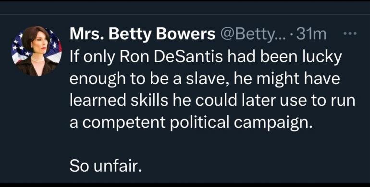Viewport: 370px width, 187px height.
Task: Open Mrs. Betty Bowers profile picture
Action: (x=37, y=51)
